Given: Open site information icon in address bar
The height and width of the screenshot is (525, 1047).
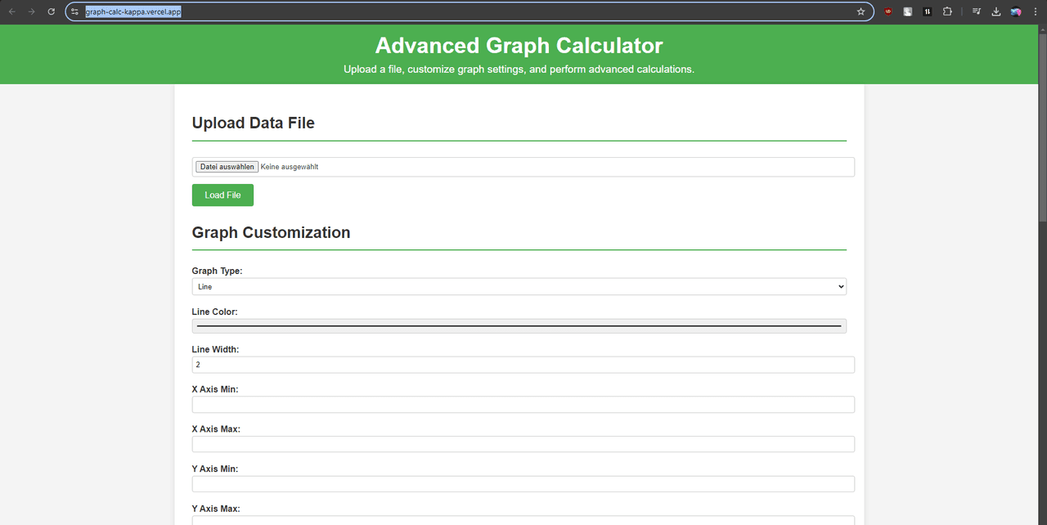Looking at the screenshot, I should point(74,11).
